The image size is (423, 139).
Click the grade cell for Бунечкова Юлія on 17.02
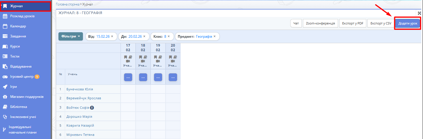(128, 89)
